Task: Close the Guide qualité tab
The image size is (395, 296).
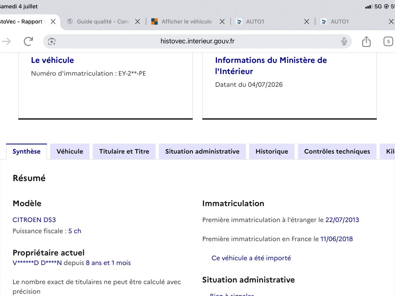Action: [138, 21]
